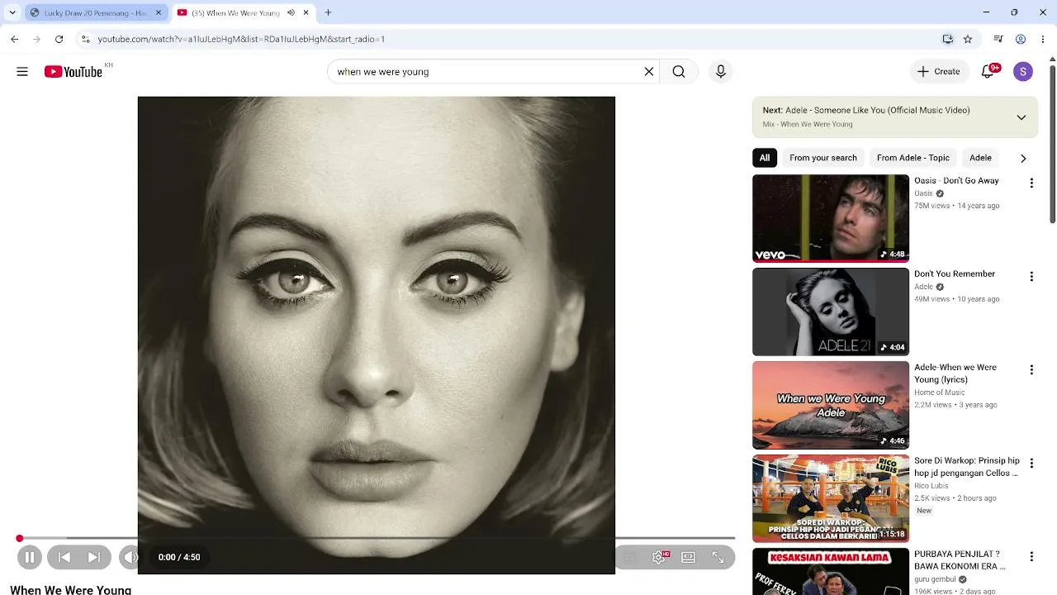This screenshot has width=1057, height=595.
Task: Start voice search with microphone
Action: (721, 72)
